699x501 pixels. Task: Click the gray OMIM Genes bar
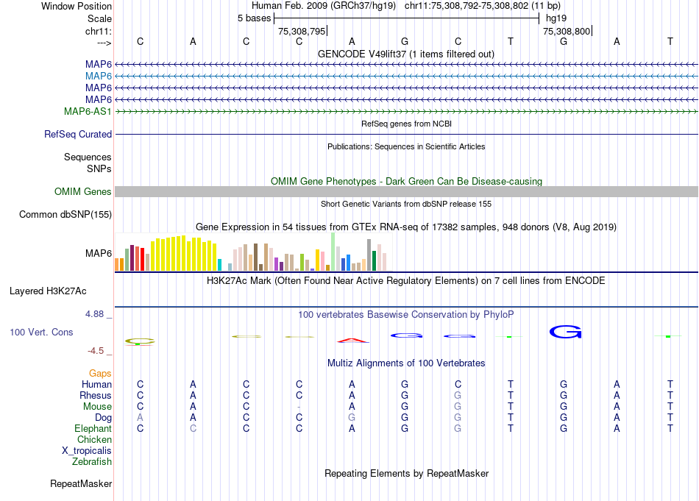coord(406,192)
